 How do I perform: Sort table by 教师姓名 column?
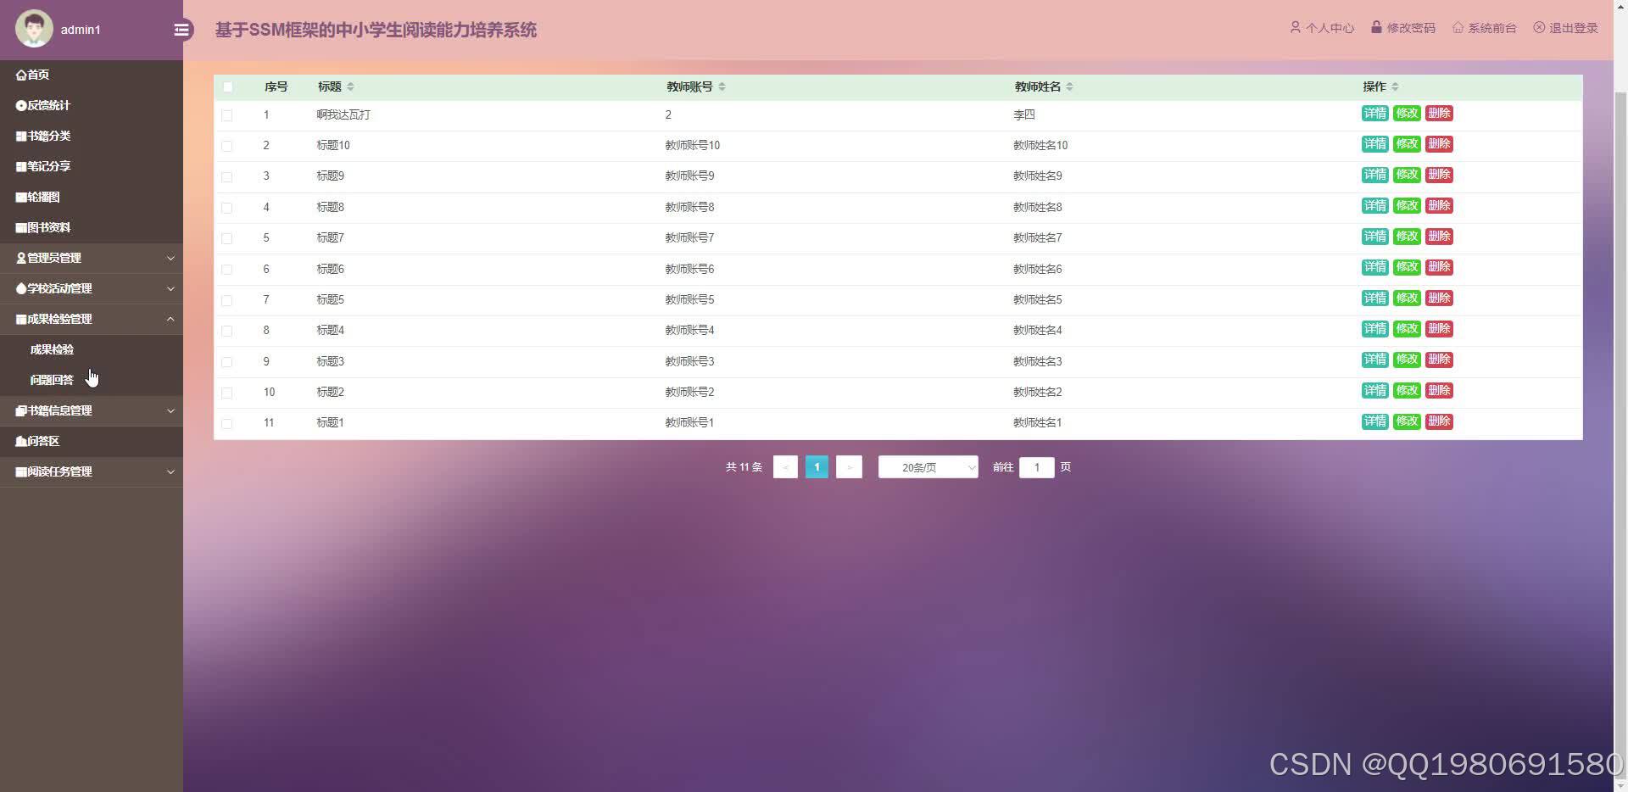click(1070, 86)
